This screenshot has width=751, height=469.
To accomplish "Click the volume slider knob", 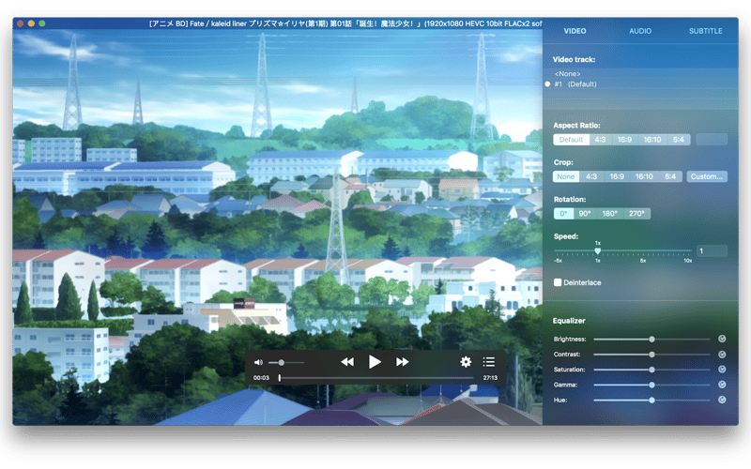I will pyautogui.click(x=281, y=363).
